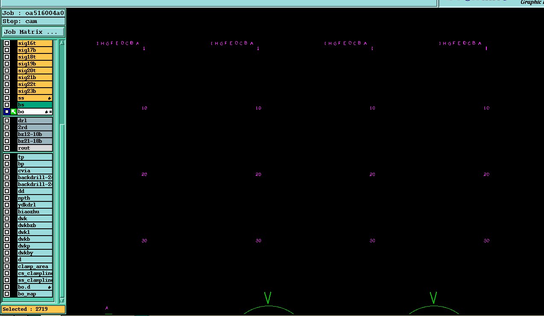Enable the sig19b layer checkbox
The width and height of the screenshot is (544, 316).
click(7, 64)
